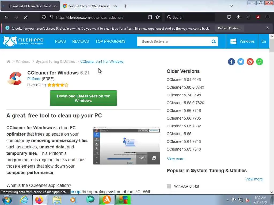Open NEWS menu item
The height and width of the screenshot is (205, 274).
60,41
